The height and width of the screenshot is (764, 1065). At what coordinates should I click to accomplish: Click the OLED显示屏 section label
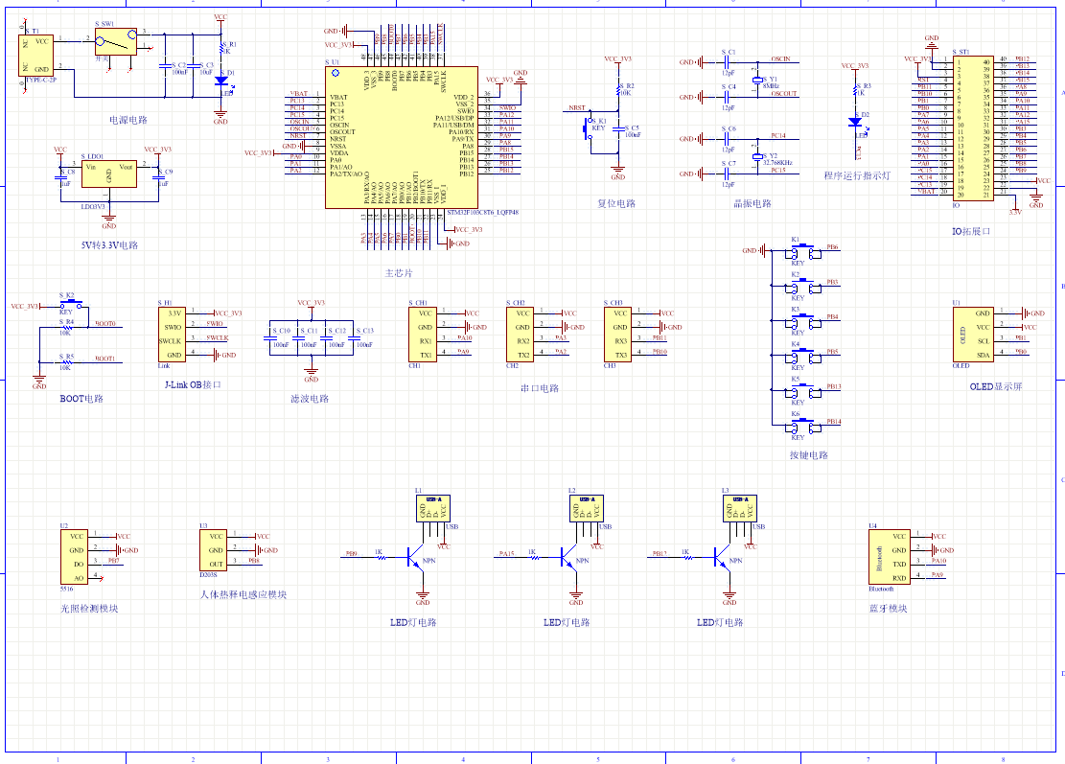coord(996,386)
